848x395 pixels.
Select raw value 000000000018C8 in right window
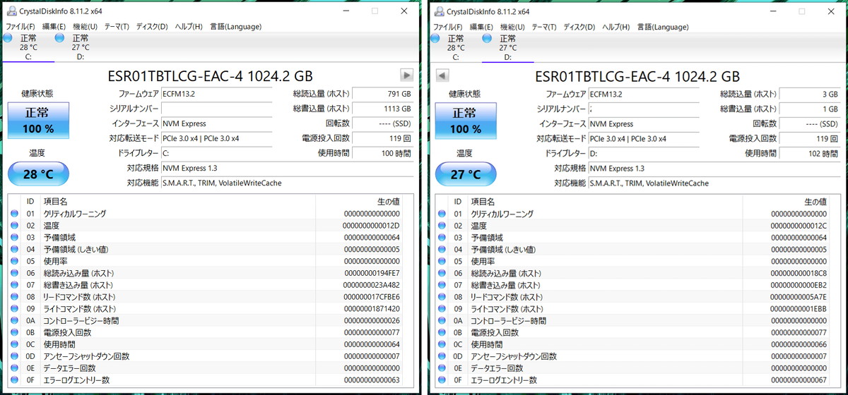pos(799,273)
